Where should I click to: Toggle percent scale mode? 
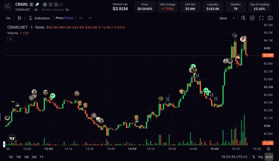(254, 157)
